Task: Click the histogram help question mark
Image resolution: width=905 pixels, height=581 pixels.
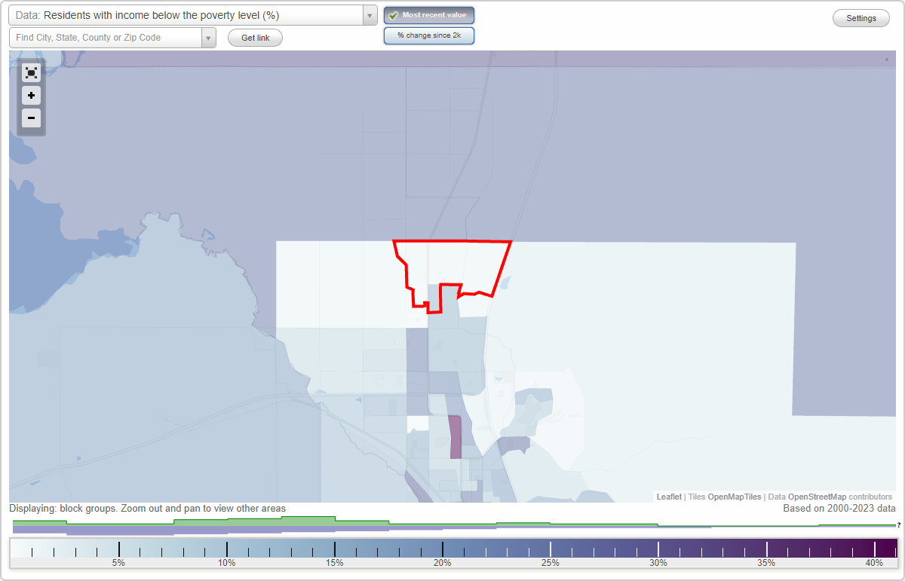Action: tap(897, 524)
